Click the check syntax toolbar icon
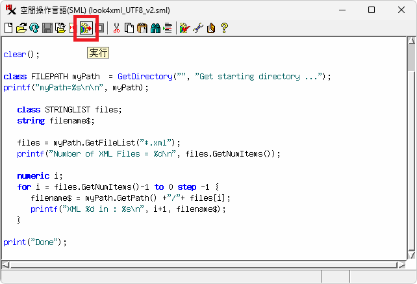The image size is (417, 284). [x=184, y=28]
